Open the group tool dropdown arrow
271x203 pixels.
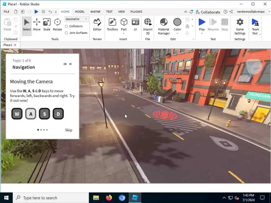pyautogui.click(x=192, y=20)
